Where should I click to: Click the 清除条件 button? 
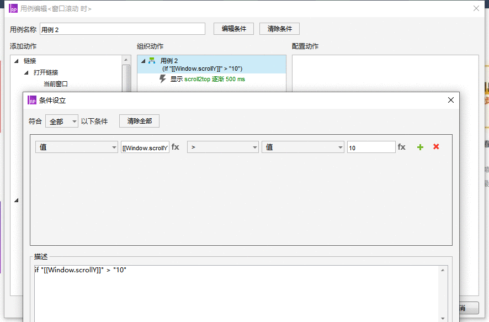coord(279,29)
